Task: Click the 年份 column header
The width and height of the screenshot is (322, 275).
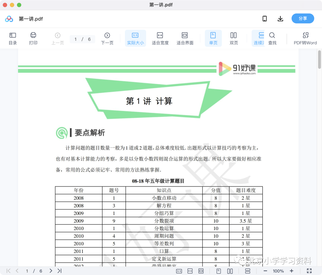Action: coord(79,190)
